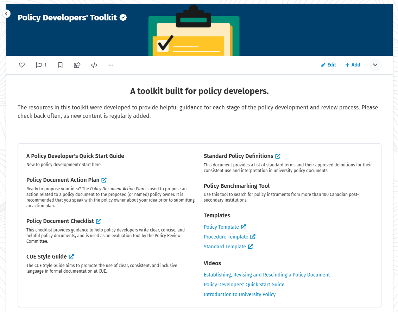Click the share arrow icon
The height and width of the screenshot is (312, 398).
[77, 65]
